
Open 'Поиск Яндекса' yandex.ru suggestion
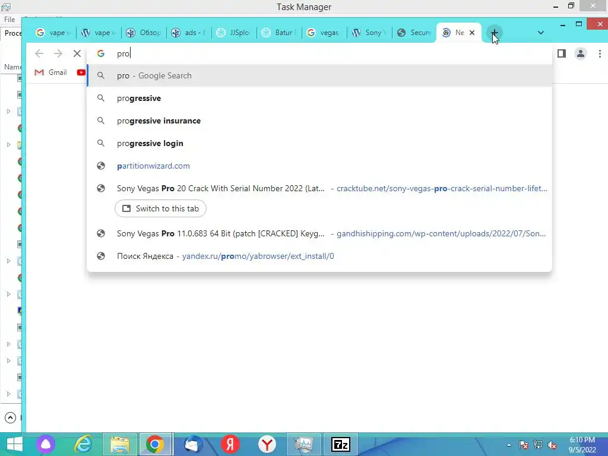(x=319, y=256)
